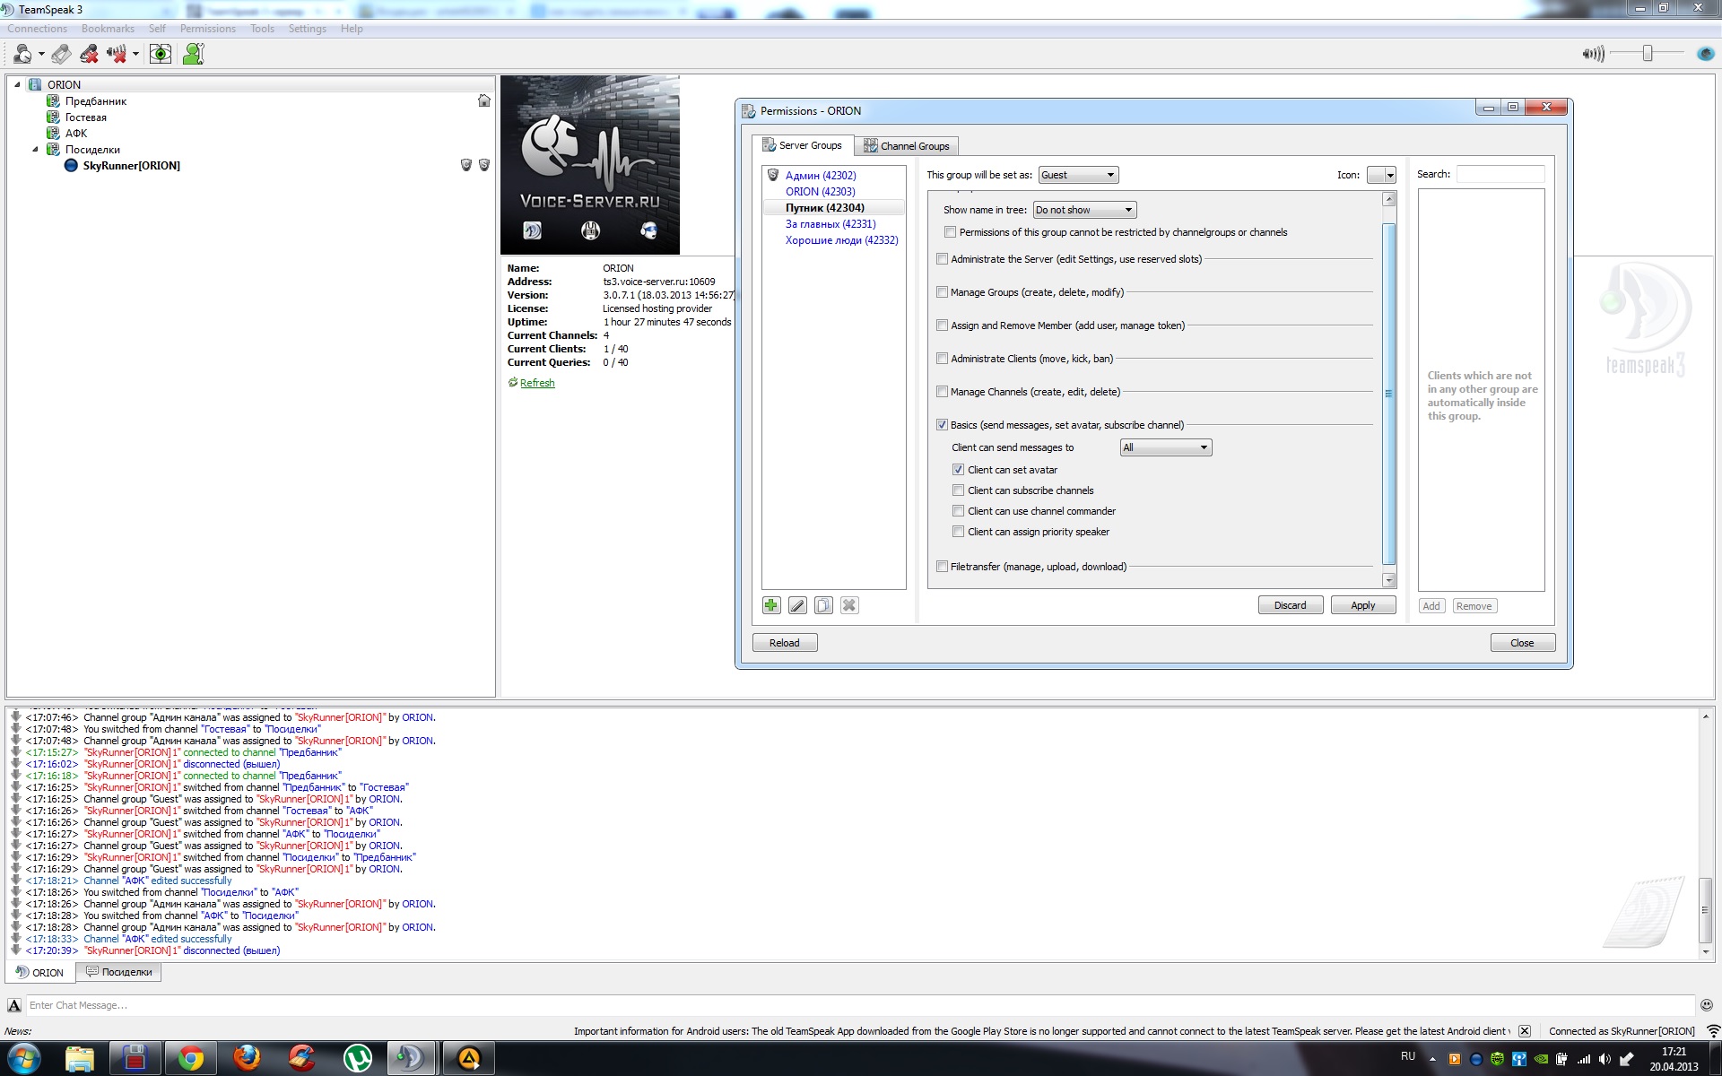Open the Windows Start menu
Screen dimensions: 1722x1076
[x=22, y=1059]
